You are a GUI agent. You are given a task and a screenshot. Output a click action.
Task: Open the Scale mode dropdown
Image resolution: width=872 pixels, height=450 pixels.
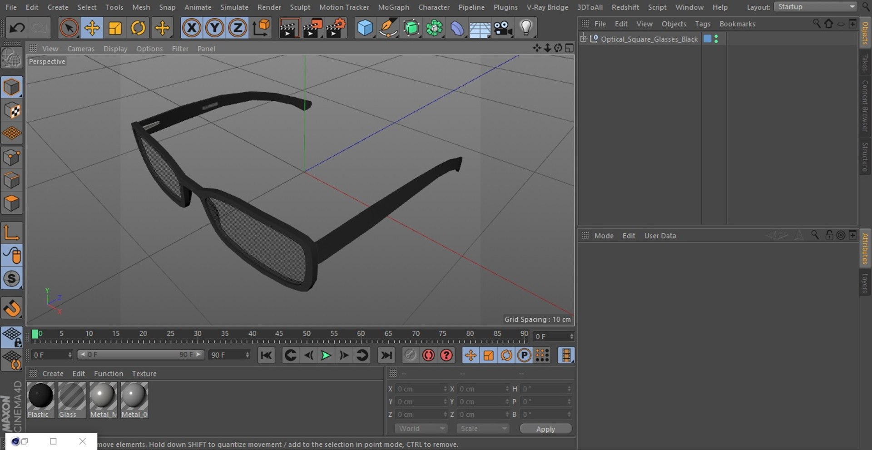click(x=483, y=429)
